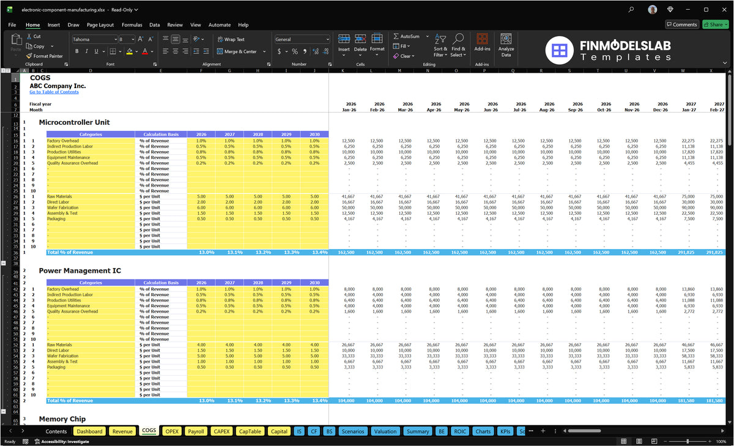The width and height of the screenshot is (734, 446).
Task: Open the General number format dropdown
Action: click(x=327, y=39)
